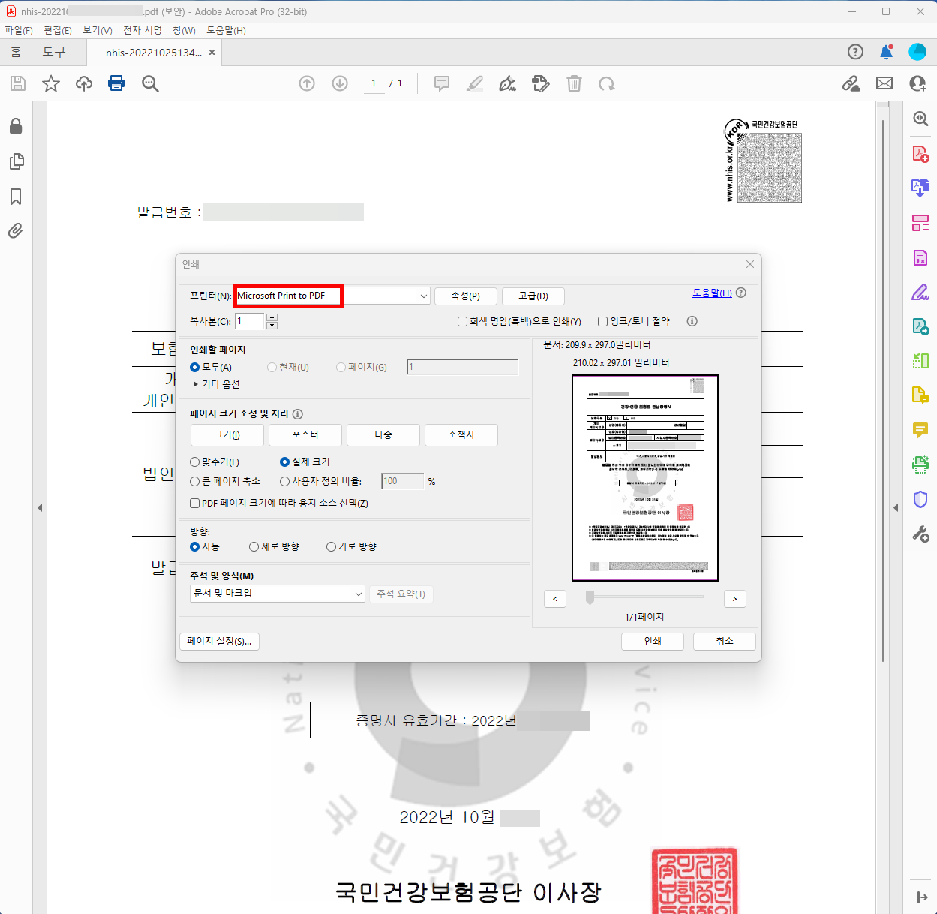Open the attachments paperclip panel
This screenshot has width=937, height=914.
point(16,230)
